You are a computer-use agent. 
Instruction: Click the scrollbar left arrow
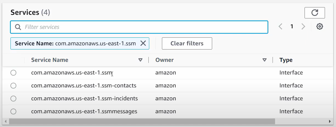tap(6, 121)
